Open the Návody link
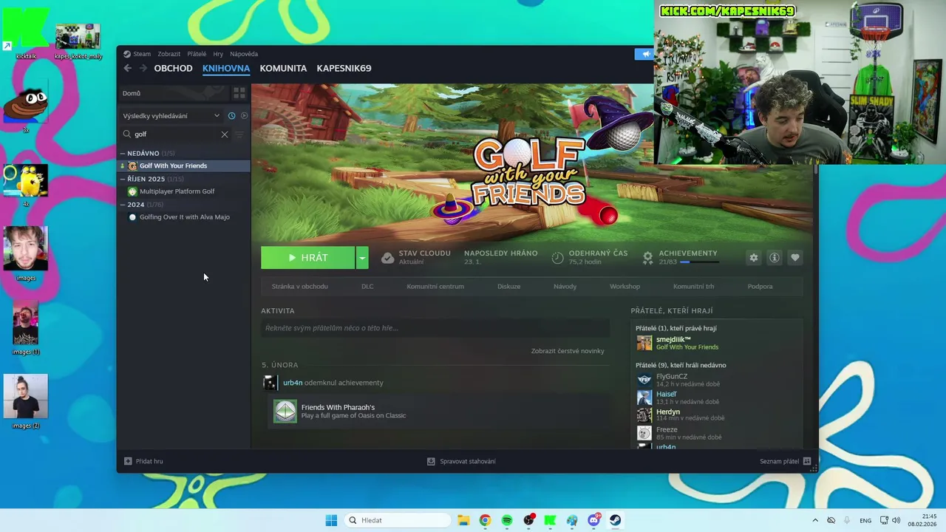 [x=565, y=287]
